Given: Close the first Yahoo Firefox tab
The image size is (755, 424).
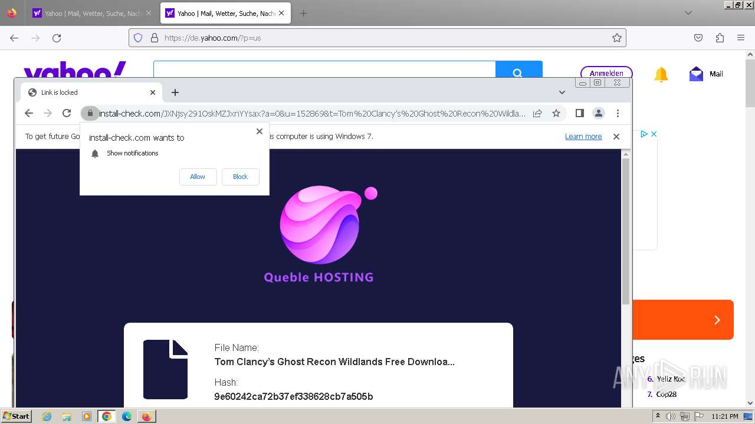Looking at the screenshot, I should 148,13.
